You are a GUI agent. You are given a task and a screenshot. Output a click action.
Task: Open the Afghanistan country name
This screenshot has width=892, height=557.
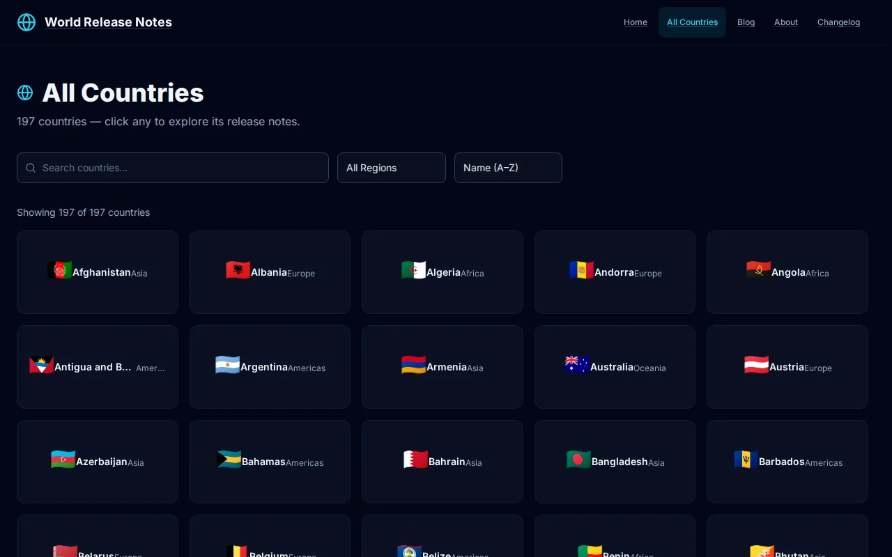point(102,272)
